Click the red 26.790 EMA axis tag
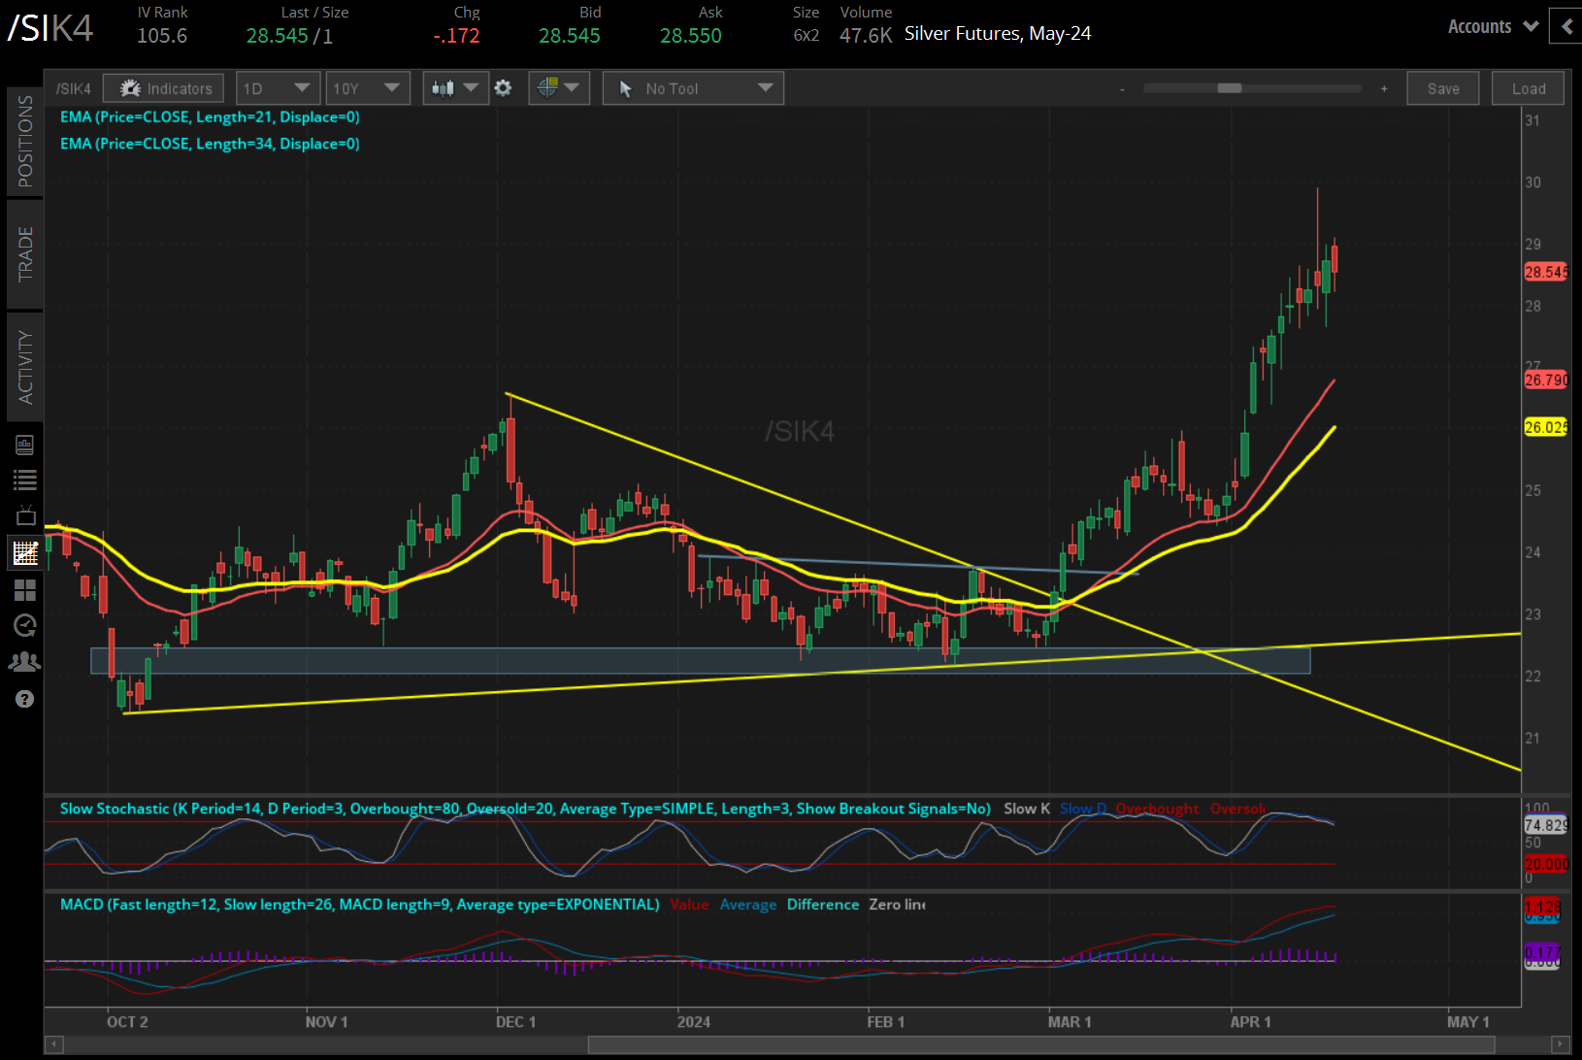The width and height of the screenshot is (1582, 1060). 1545,380
